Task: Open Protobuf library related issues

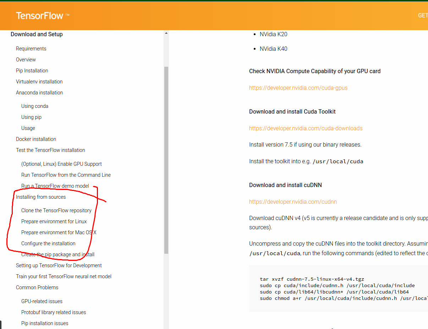Action: pyautogui.click(x=54, y=312)
